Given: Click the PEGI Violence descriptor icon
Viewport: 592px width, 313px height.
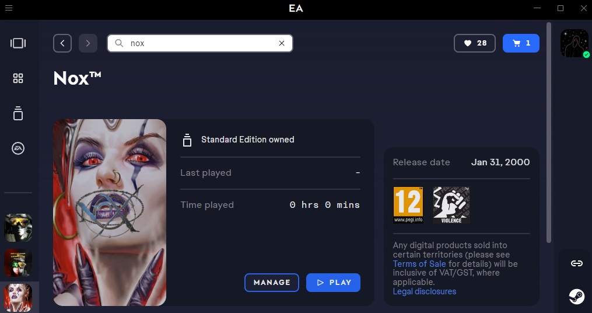Looking at the screenshot, I should (x=451, y=205).
